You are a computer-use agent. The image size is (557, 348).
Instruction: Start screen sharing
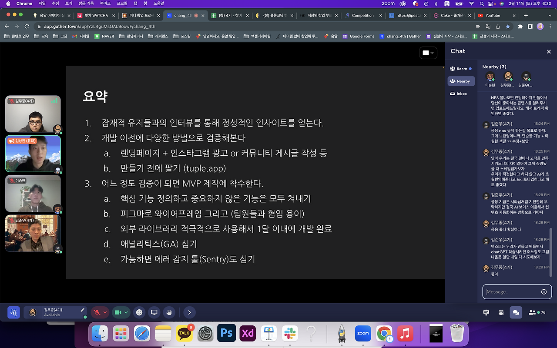154,312
